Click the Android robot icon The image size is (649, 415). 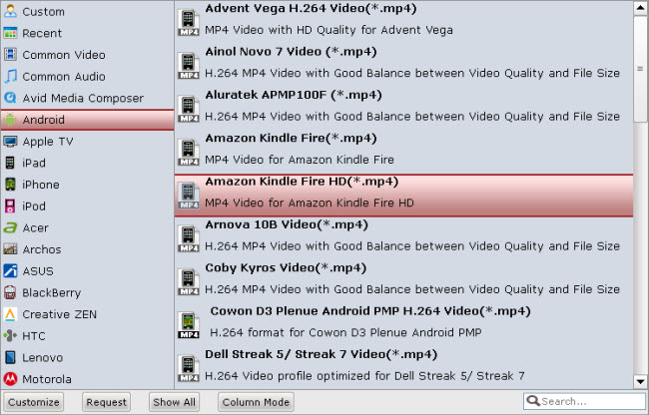(x=10, y=120)
